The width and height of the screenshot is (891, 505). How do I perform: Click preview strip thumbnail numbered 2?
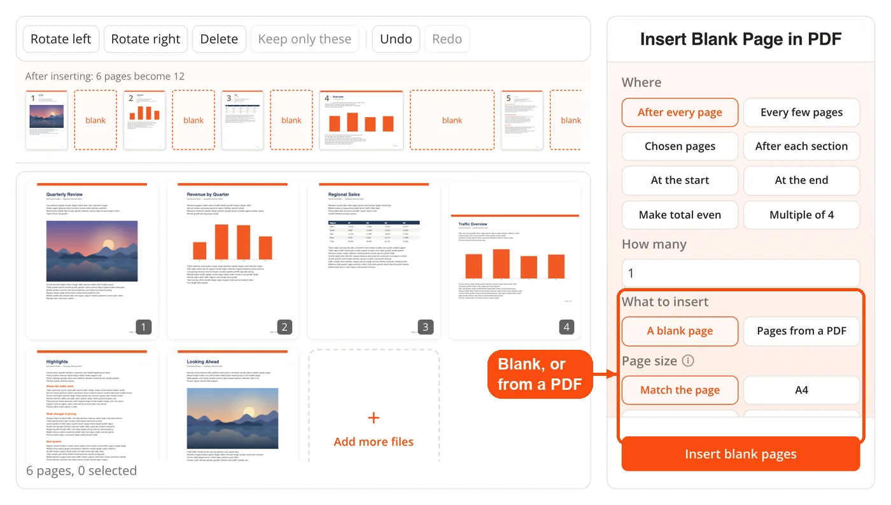(144, 120)
